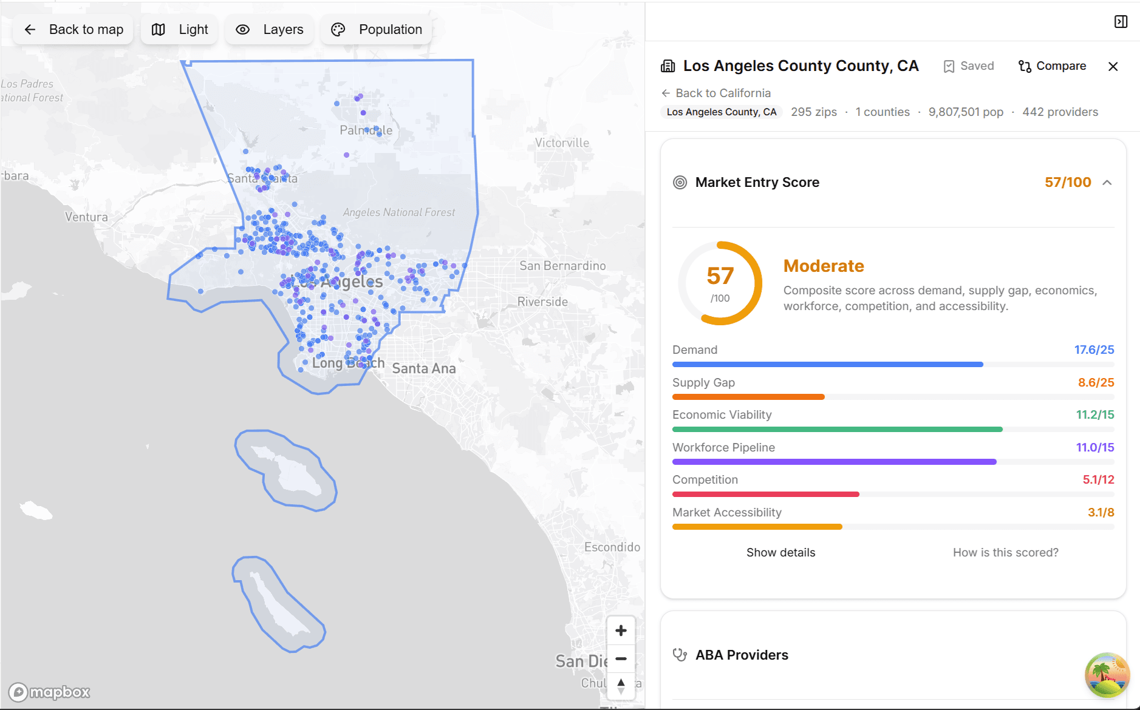Collapse the Market Entry Score section chevron

click(x=1107, y=182)
